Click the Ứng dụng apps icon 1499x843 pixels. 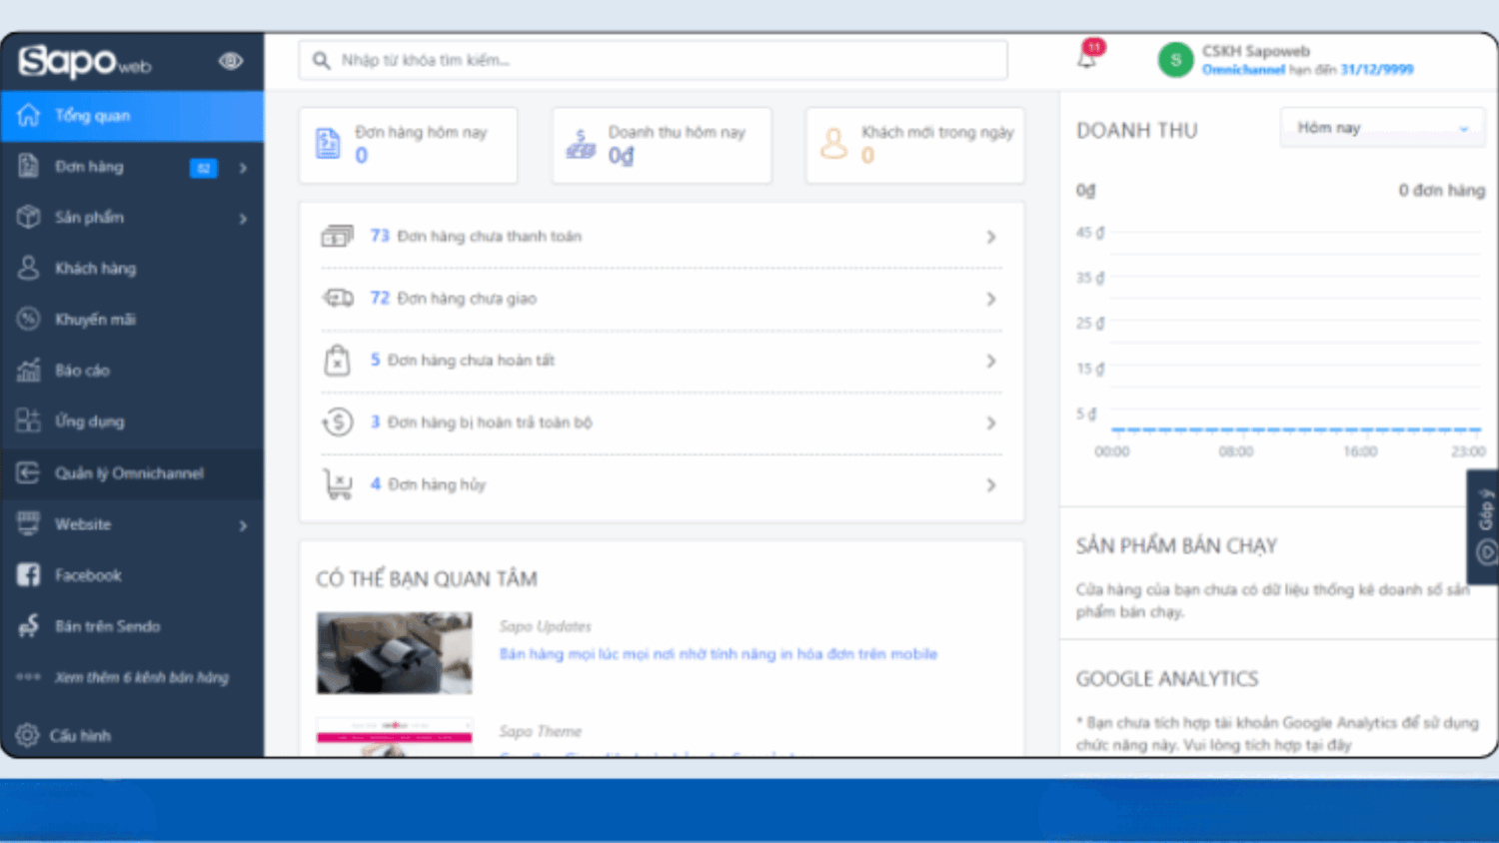point(28,421)
